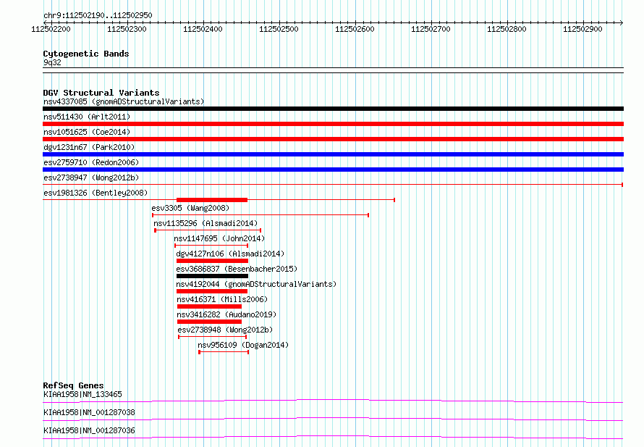Click ruler position 112502200

[x=51, y=29]
